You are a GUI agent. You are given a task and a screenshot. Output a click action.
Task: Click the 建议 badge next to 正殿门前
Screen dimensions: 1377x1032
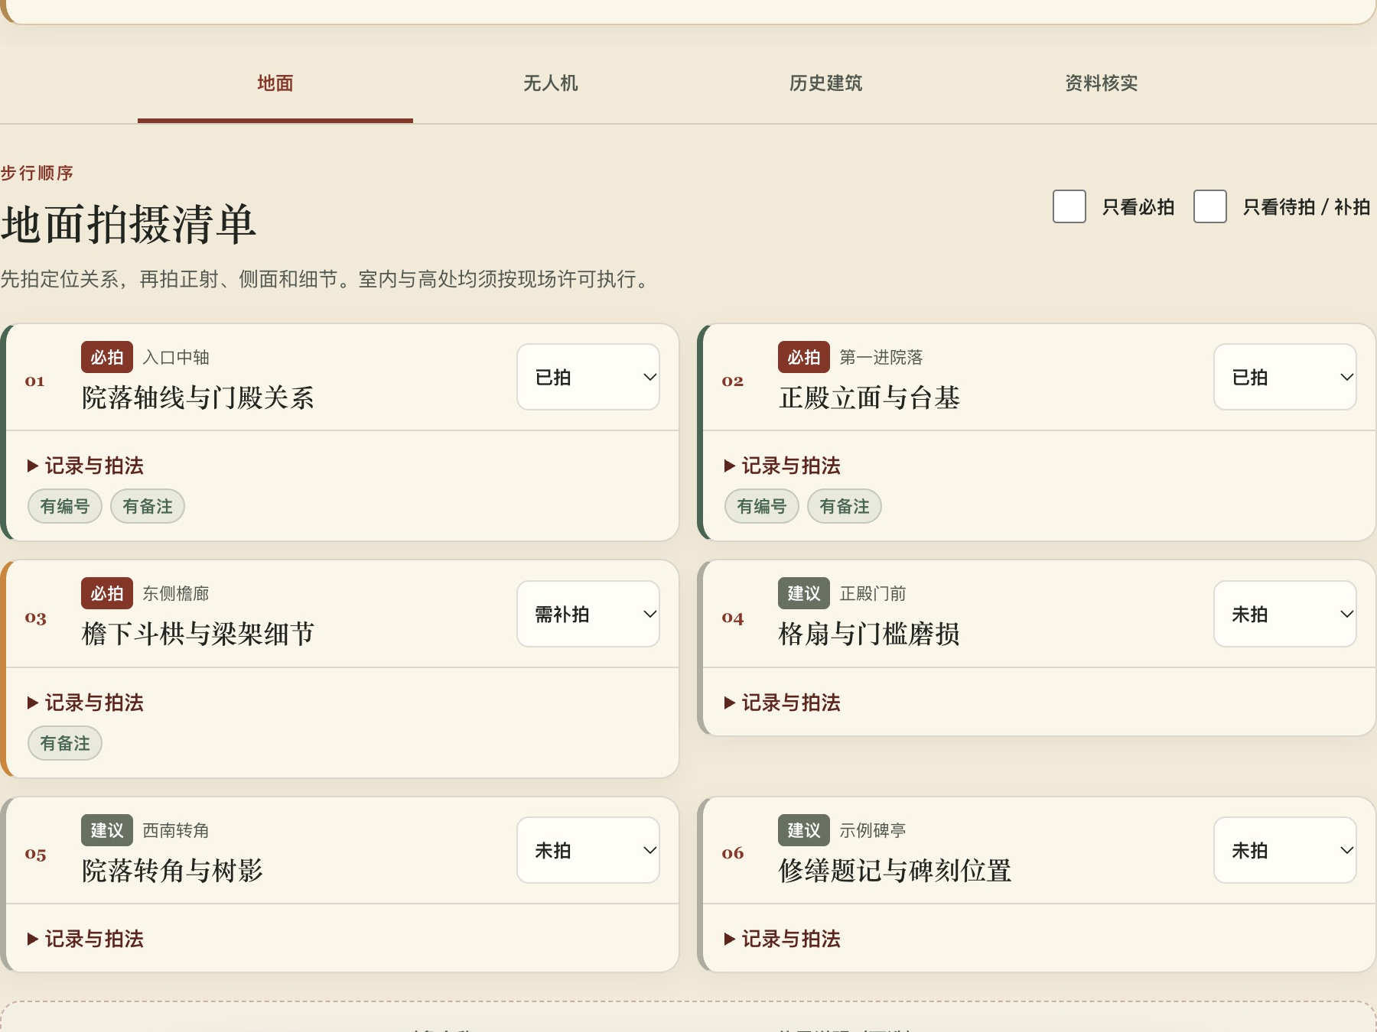point(804,593)
